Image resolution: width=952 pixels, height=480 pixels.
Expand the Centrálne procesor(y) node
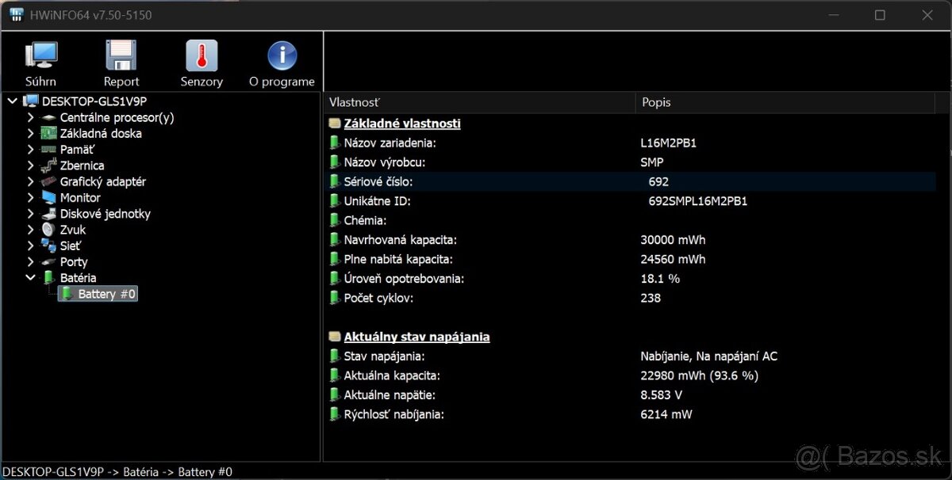tap(30, 117)
